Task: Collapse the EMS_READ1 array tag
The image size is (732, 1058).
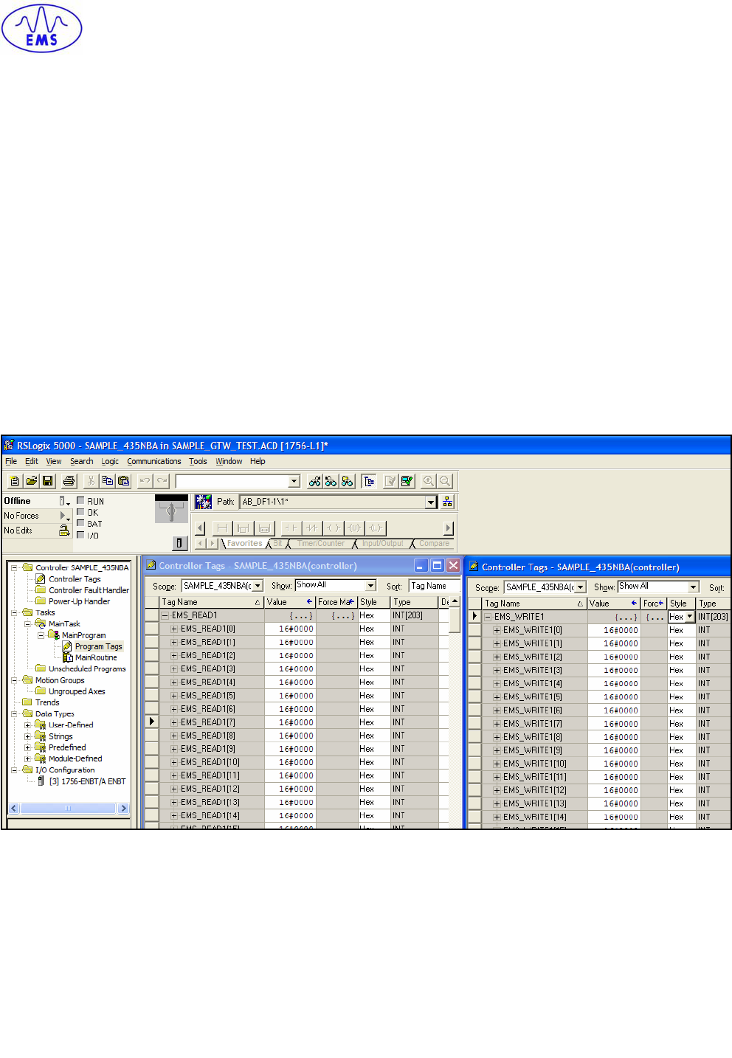Action: click(165, 615)
